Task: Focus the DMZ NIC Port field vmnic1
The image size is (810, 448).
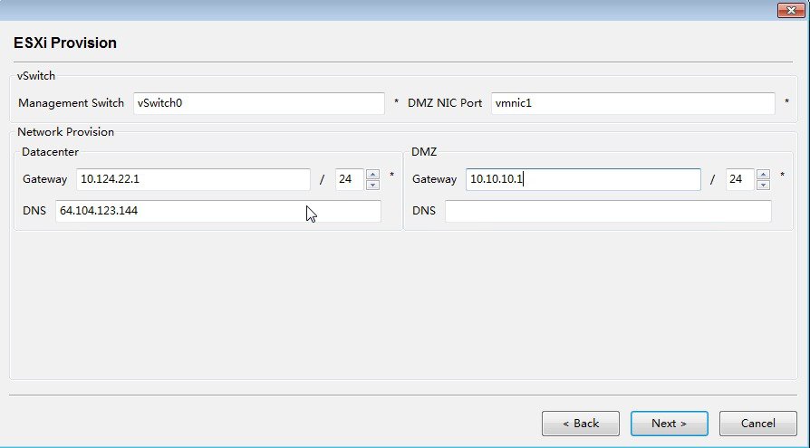Action: [632, 103]
